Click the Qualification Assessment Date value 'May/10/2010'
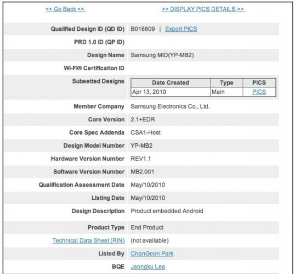294x274 pixels. pos(148,185)
